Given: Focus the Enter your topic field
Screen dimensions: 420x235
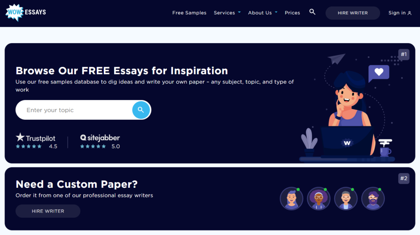Looking at the screenshot, I should click(74, 110).
